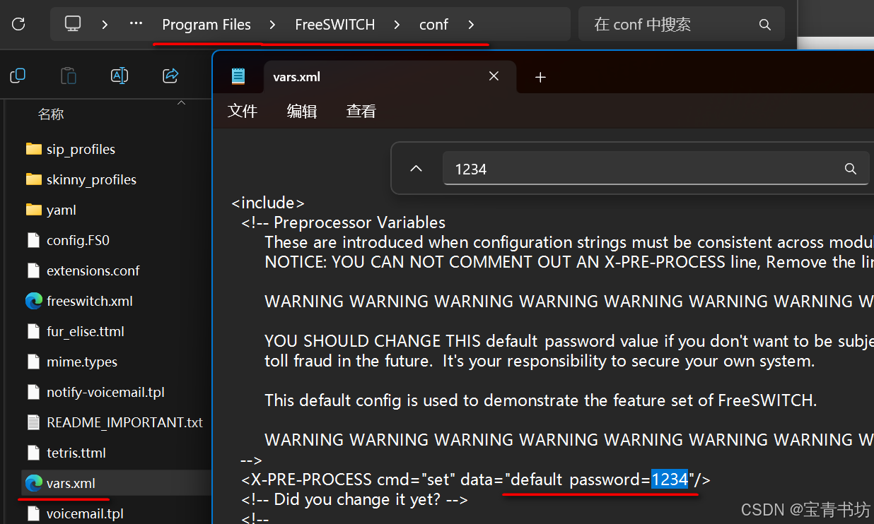
Task: Click the conf folder search box
Action: point(681,24)
